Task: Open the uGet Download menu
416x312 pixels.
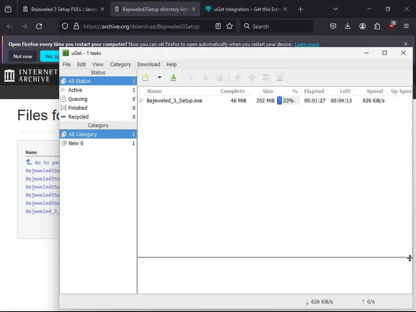Action: tap(149, 65)
